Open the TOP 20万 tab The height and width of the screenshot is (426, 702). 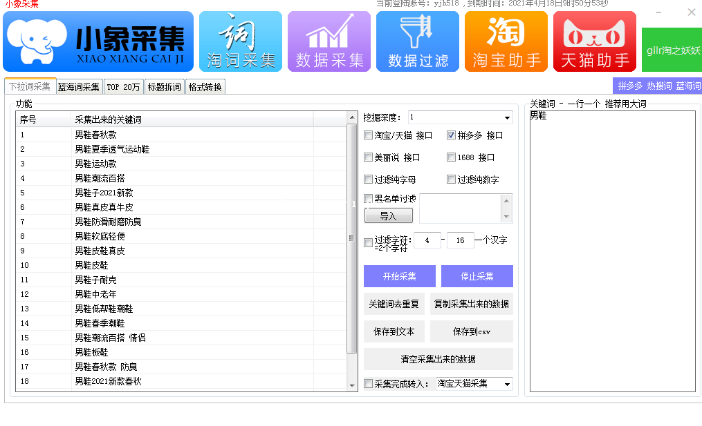124,87
